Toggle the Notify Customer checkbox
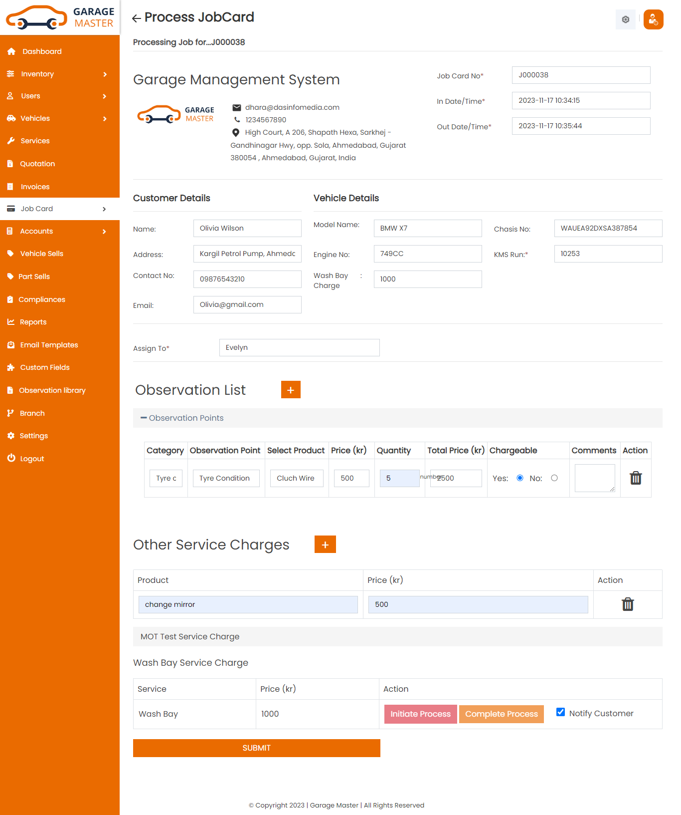 [561, 712]
